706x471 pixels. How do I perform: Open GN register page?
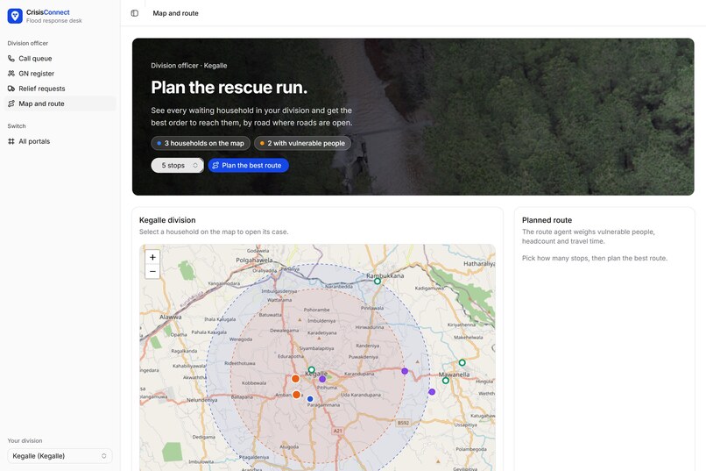60,74
